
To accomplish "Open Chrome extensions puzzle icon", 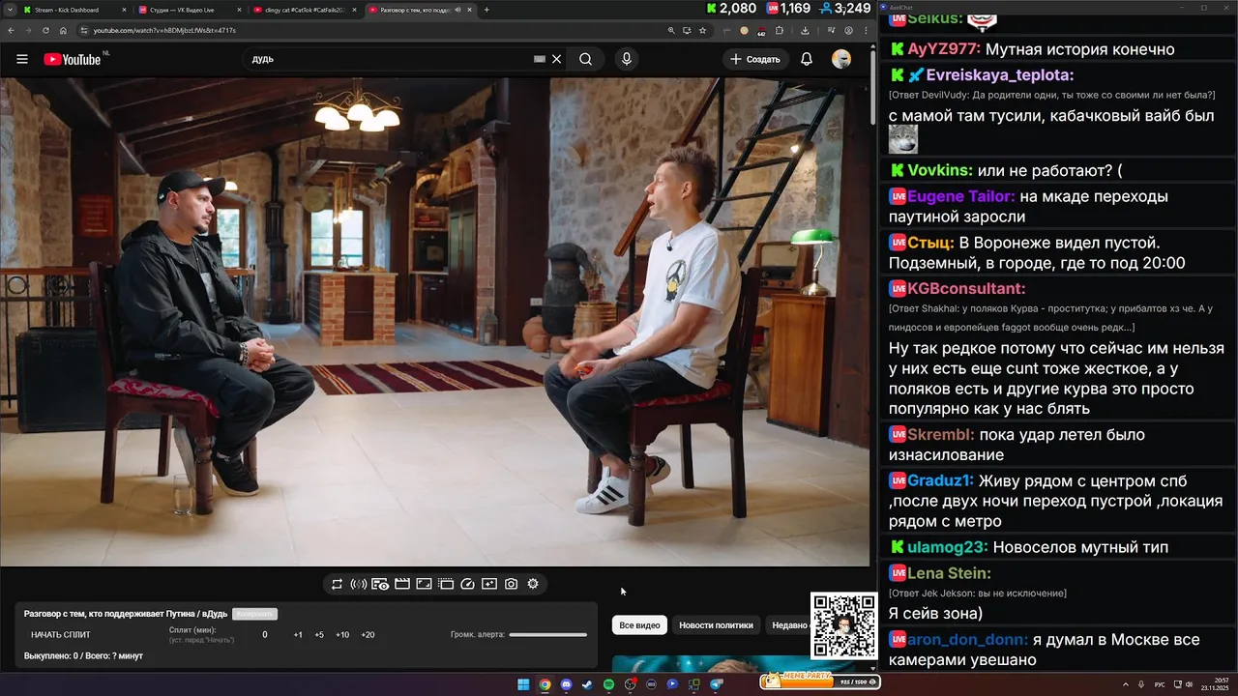I will (x=780, y=30).
